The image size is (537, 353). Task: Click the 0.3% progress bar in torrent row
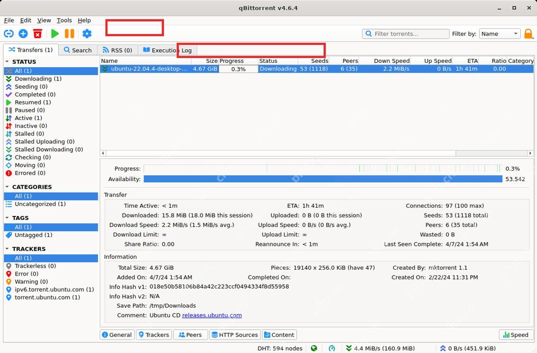pyautogui.click(x=238, y=69)
